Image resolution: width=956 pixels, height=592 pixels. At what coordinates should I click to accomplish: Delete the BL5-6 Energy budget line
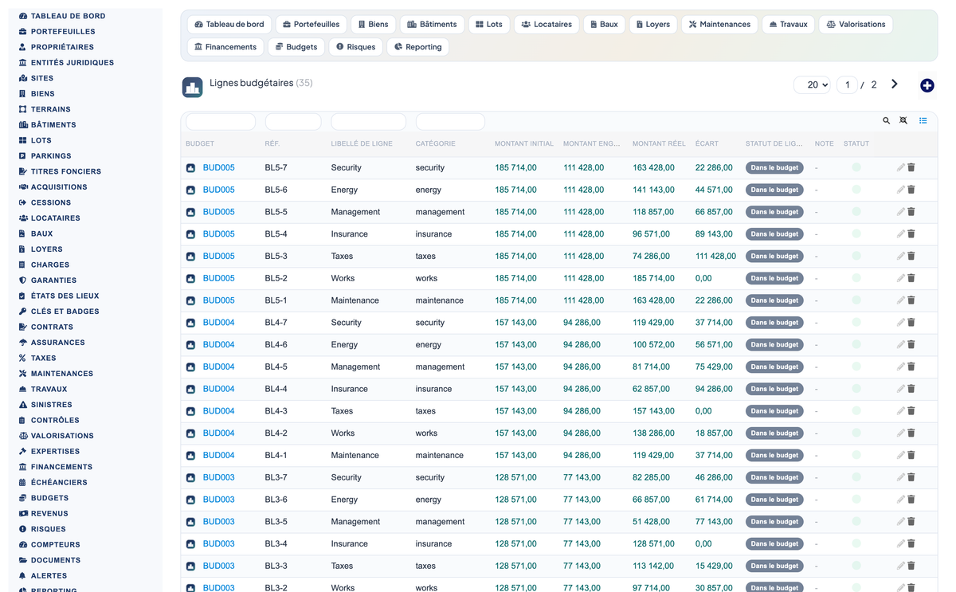click(x=911, y=190)
